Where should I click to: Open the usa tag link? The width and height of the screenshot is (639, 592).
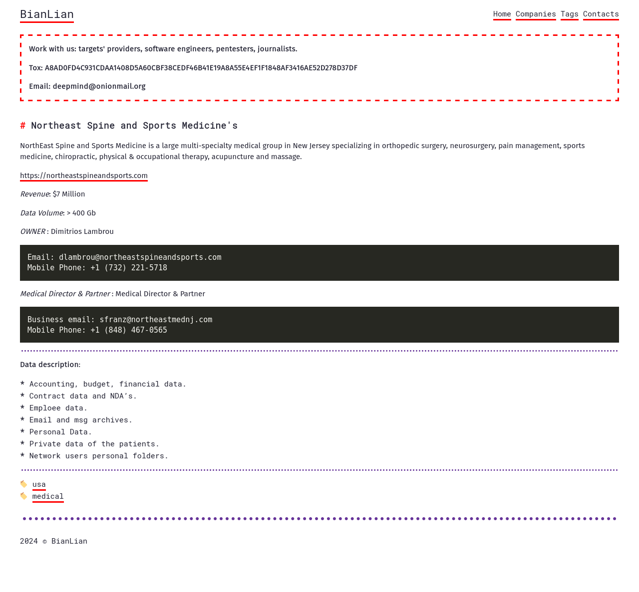tap(39, 484)
